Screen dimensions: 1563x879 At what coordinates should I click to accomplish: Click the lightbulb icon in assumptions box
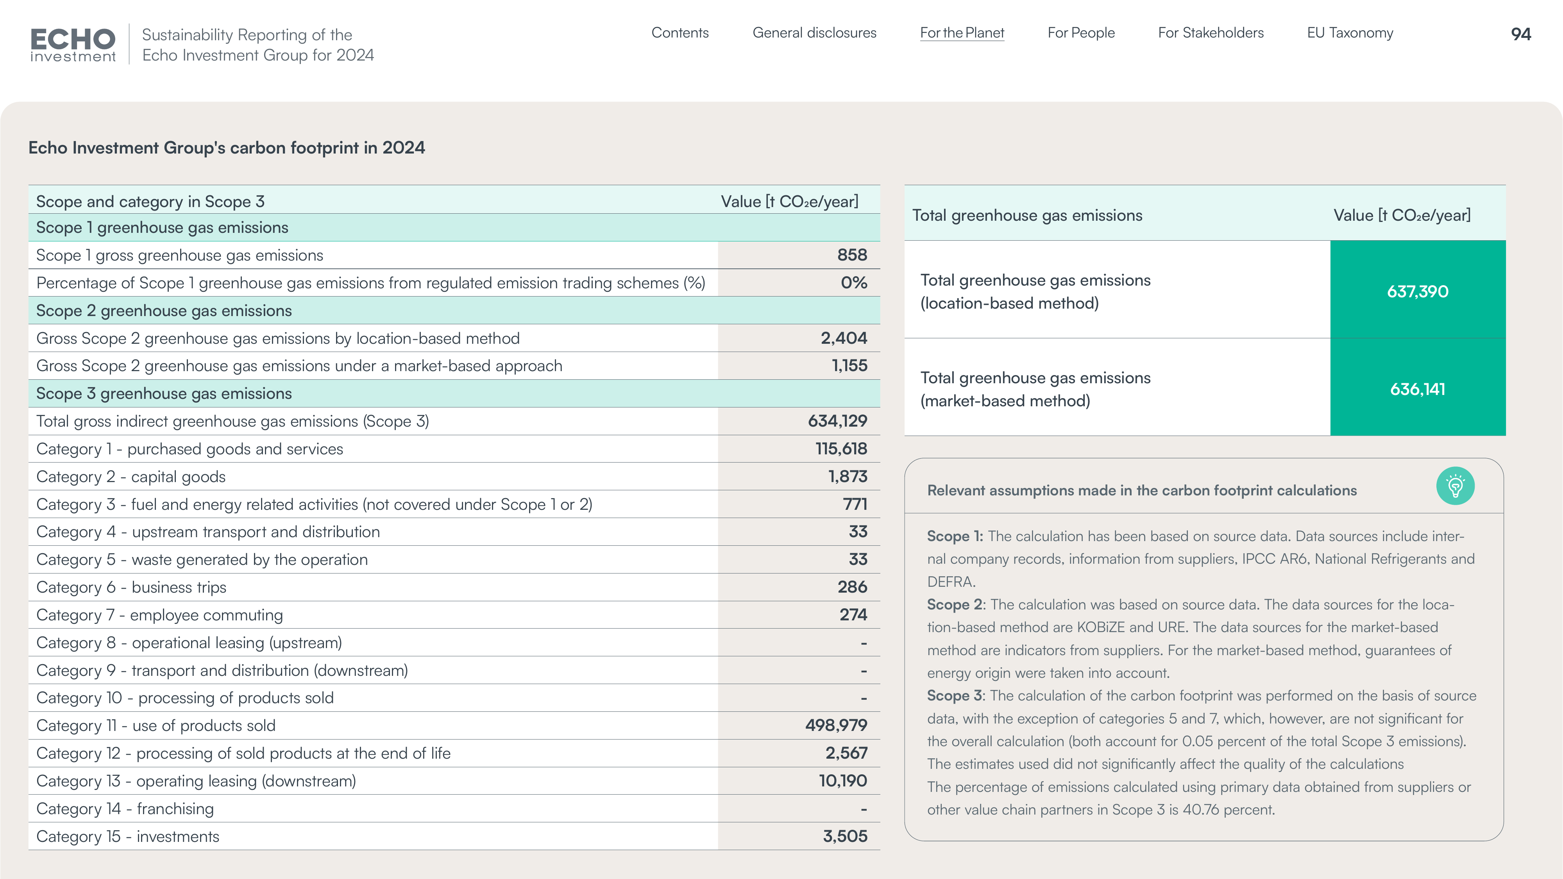[1455, 486]
